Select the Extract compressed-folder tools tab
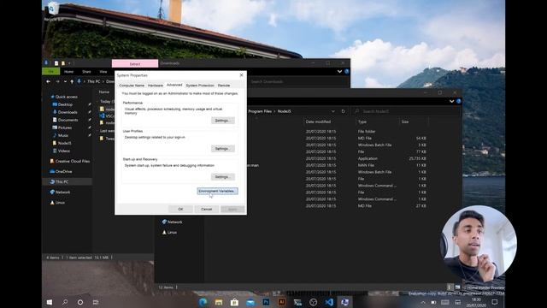Screen dimensions: 547x308 click(x=135, y=64)
